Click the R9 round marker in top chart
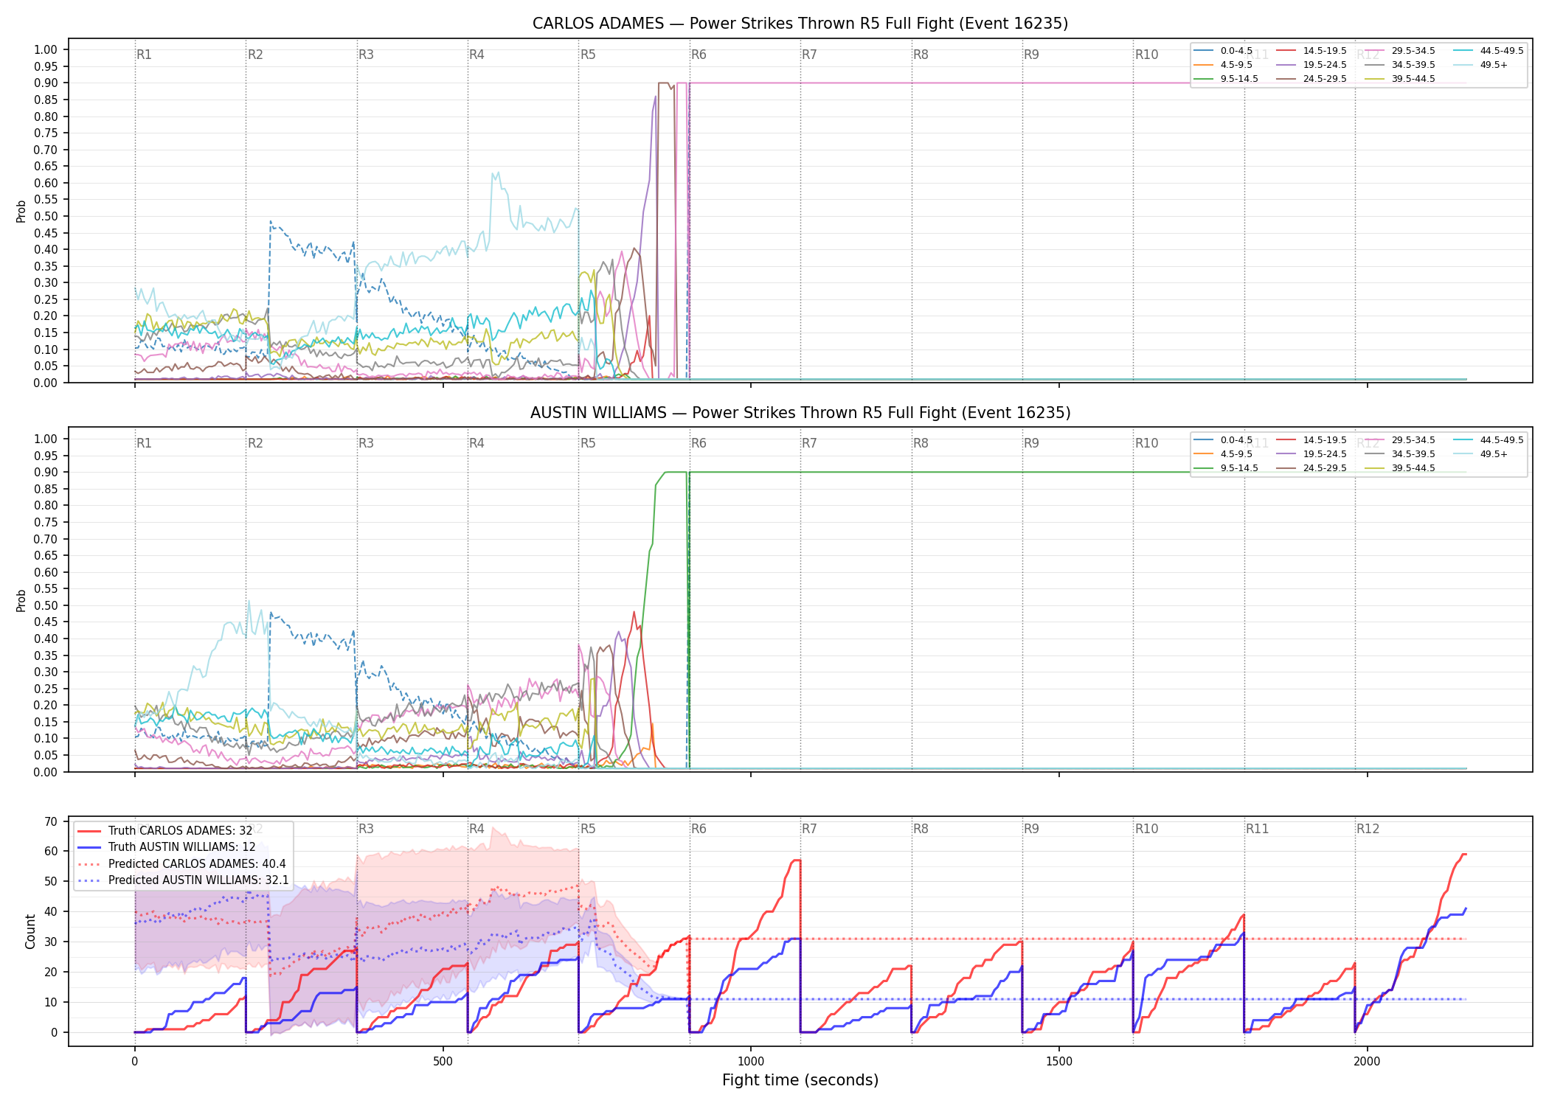Viewport: 1549px width, 1106px height. click(1031, 55)
